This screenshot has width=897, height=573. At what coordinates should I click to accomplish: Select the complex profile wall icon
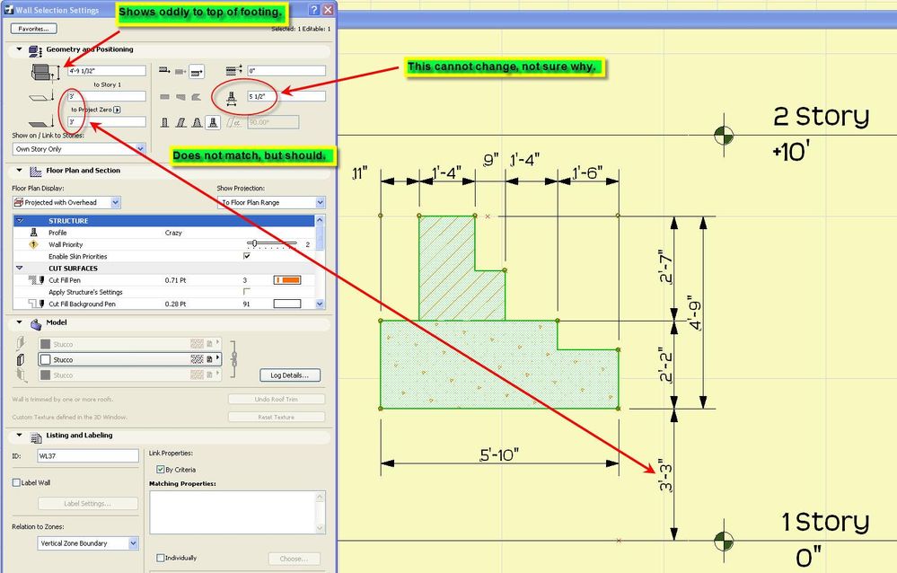[213, 122]
